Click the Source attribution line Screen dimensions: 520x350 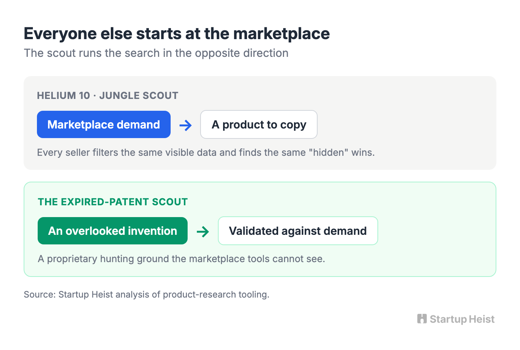point(147,295)
